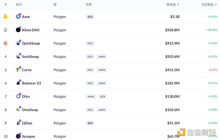Click the AMM tag in SushiSwap row
The width and height of the screenshot is (220, 140).
pyautogui.click(x=102, y=57)
